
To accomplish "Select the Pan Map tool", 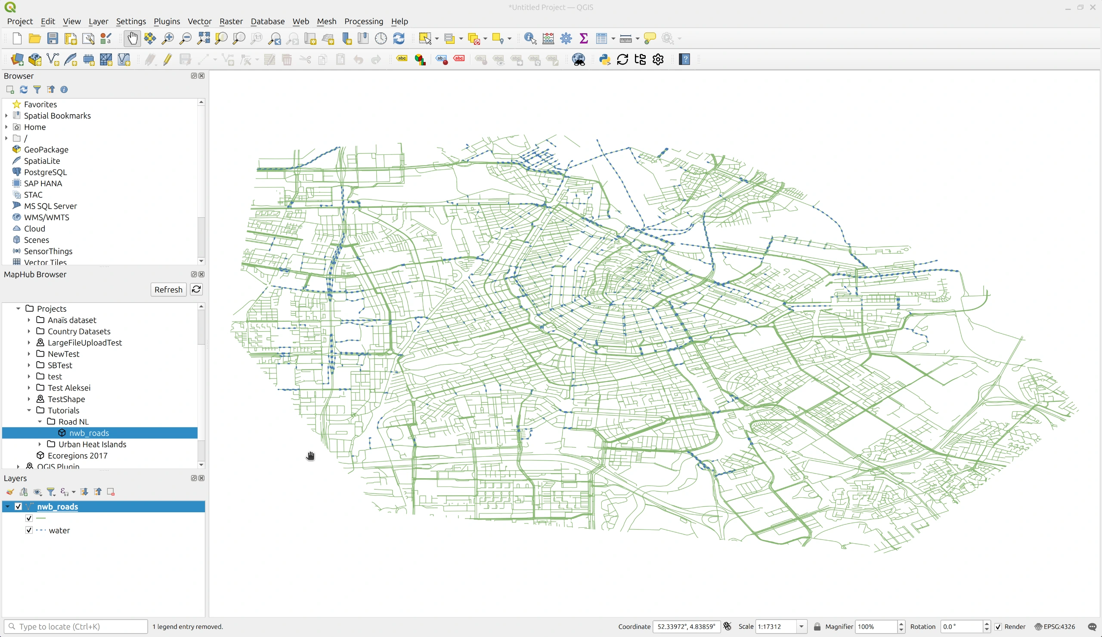I will pyautogui.click(x=133, y=38).
